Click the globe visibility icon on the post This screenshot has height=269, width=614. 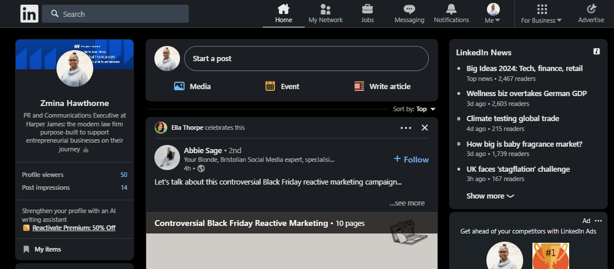(x=202, y=168)
